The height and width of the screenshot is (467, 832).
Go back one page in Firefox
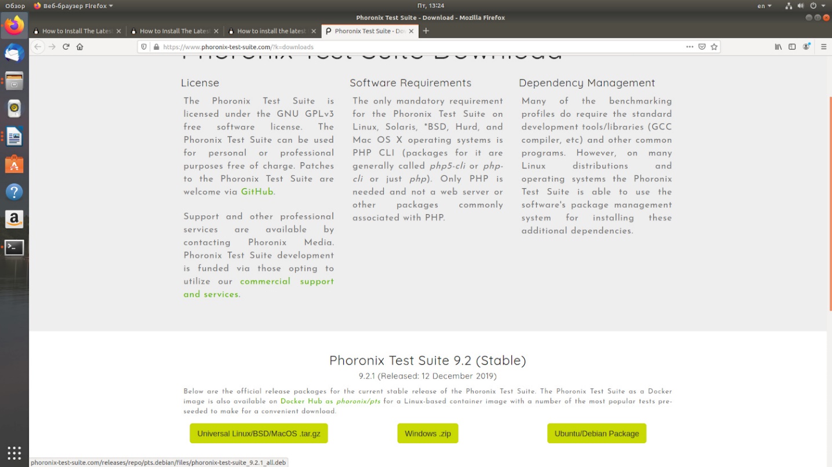(38, 47)
